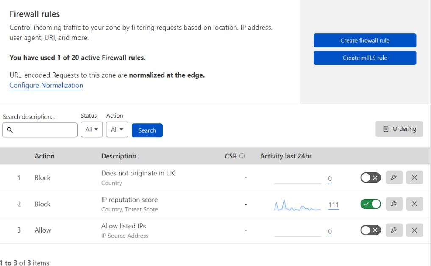
Task: Click the Action column header
Action: coord(44,156)
